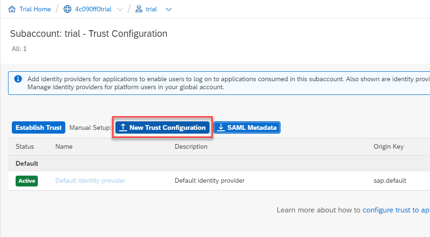This screenshot has width=430, height=237.
Task: Go to Trial Home breadcrumb link
Action: pyautogui.click(x=35, y=9)
